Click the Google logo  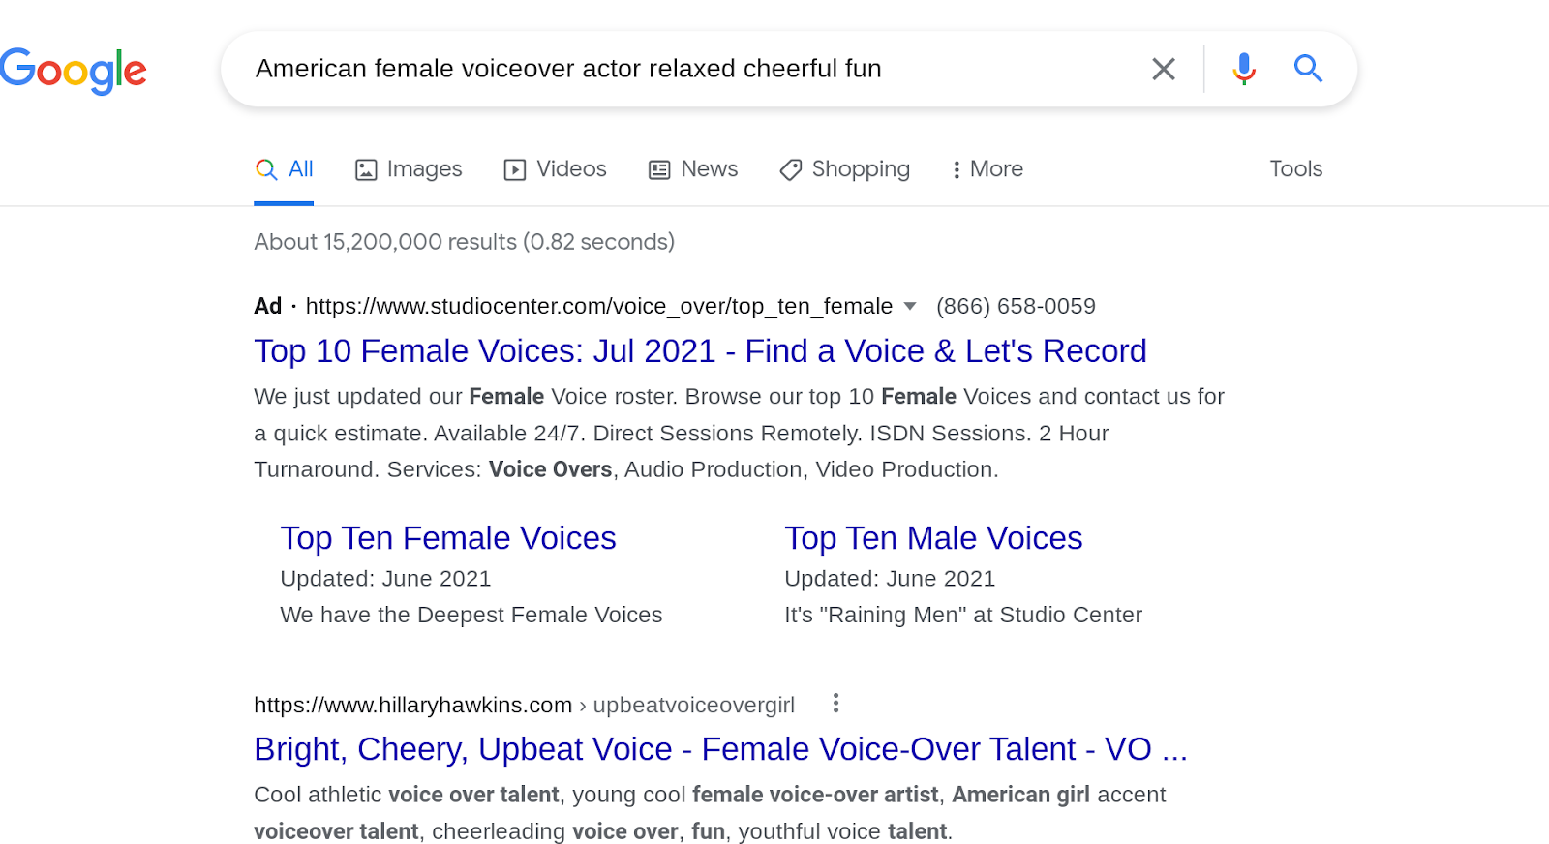point(74,71)
